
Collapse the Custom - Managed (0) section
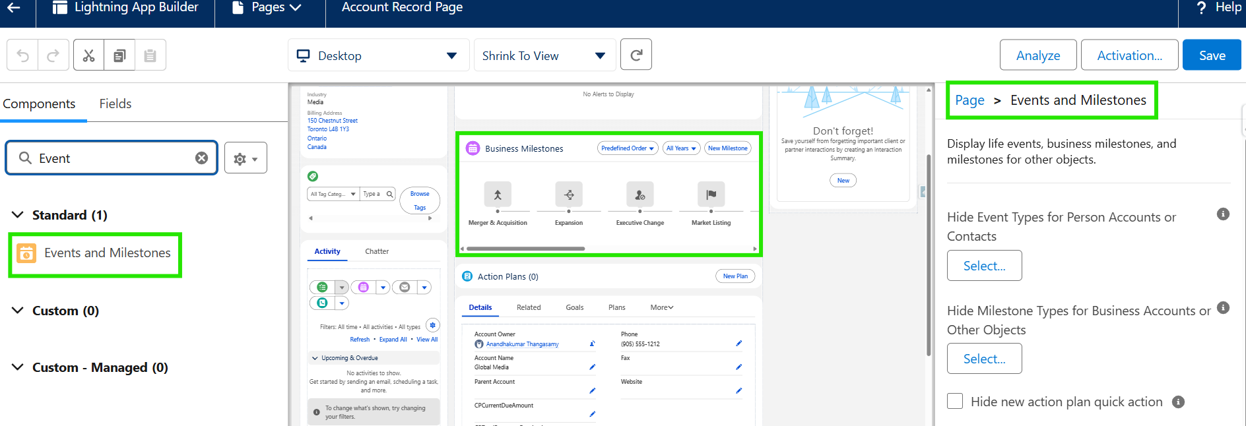click(x=18, y=367)
